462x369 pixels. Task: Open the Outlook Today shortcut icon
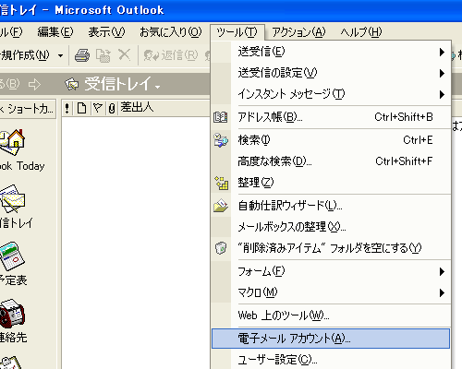12,143
